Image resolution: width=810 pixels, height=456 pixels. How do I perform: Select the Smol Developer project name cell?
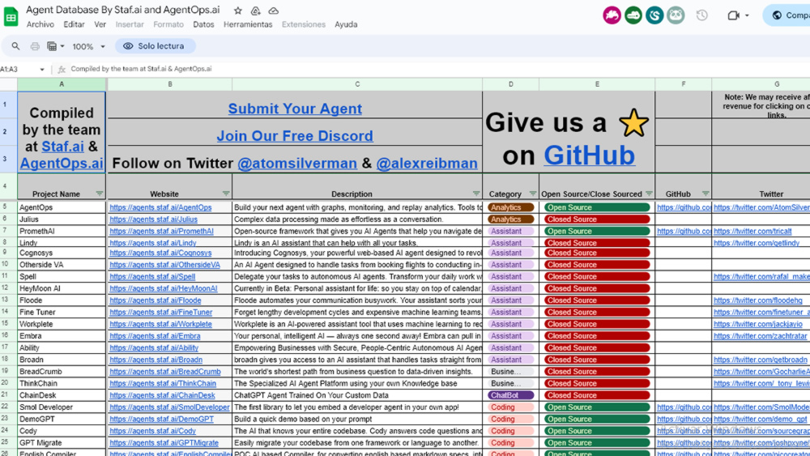[x=62, y=407]
